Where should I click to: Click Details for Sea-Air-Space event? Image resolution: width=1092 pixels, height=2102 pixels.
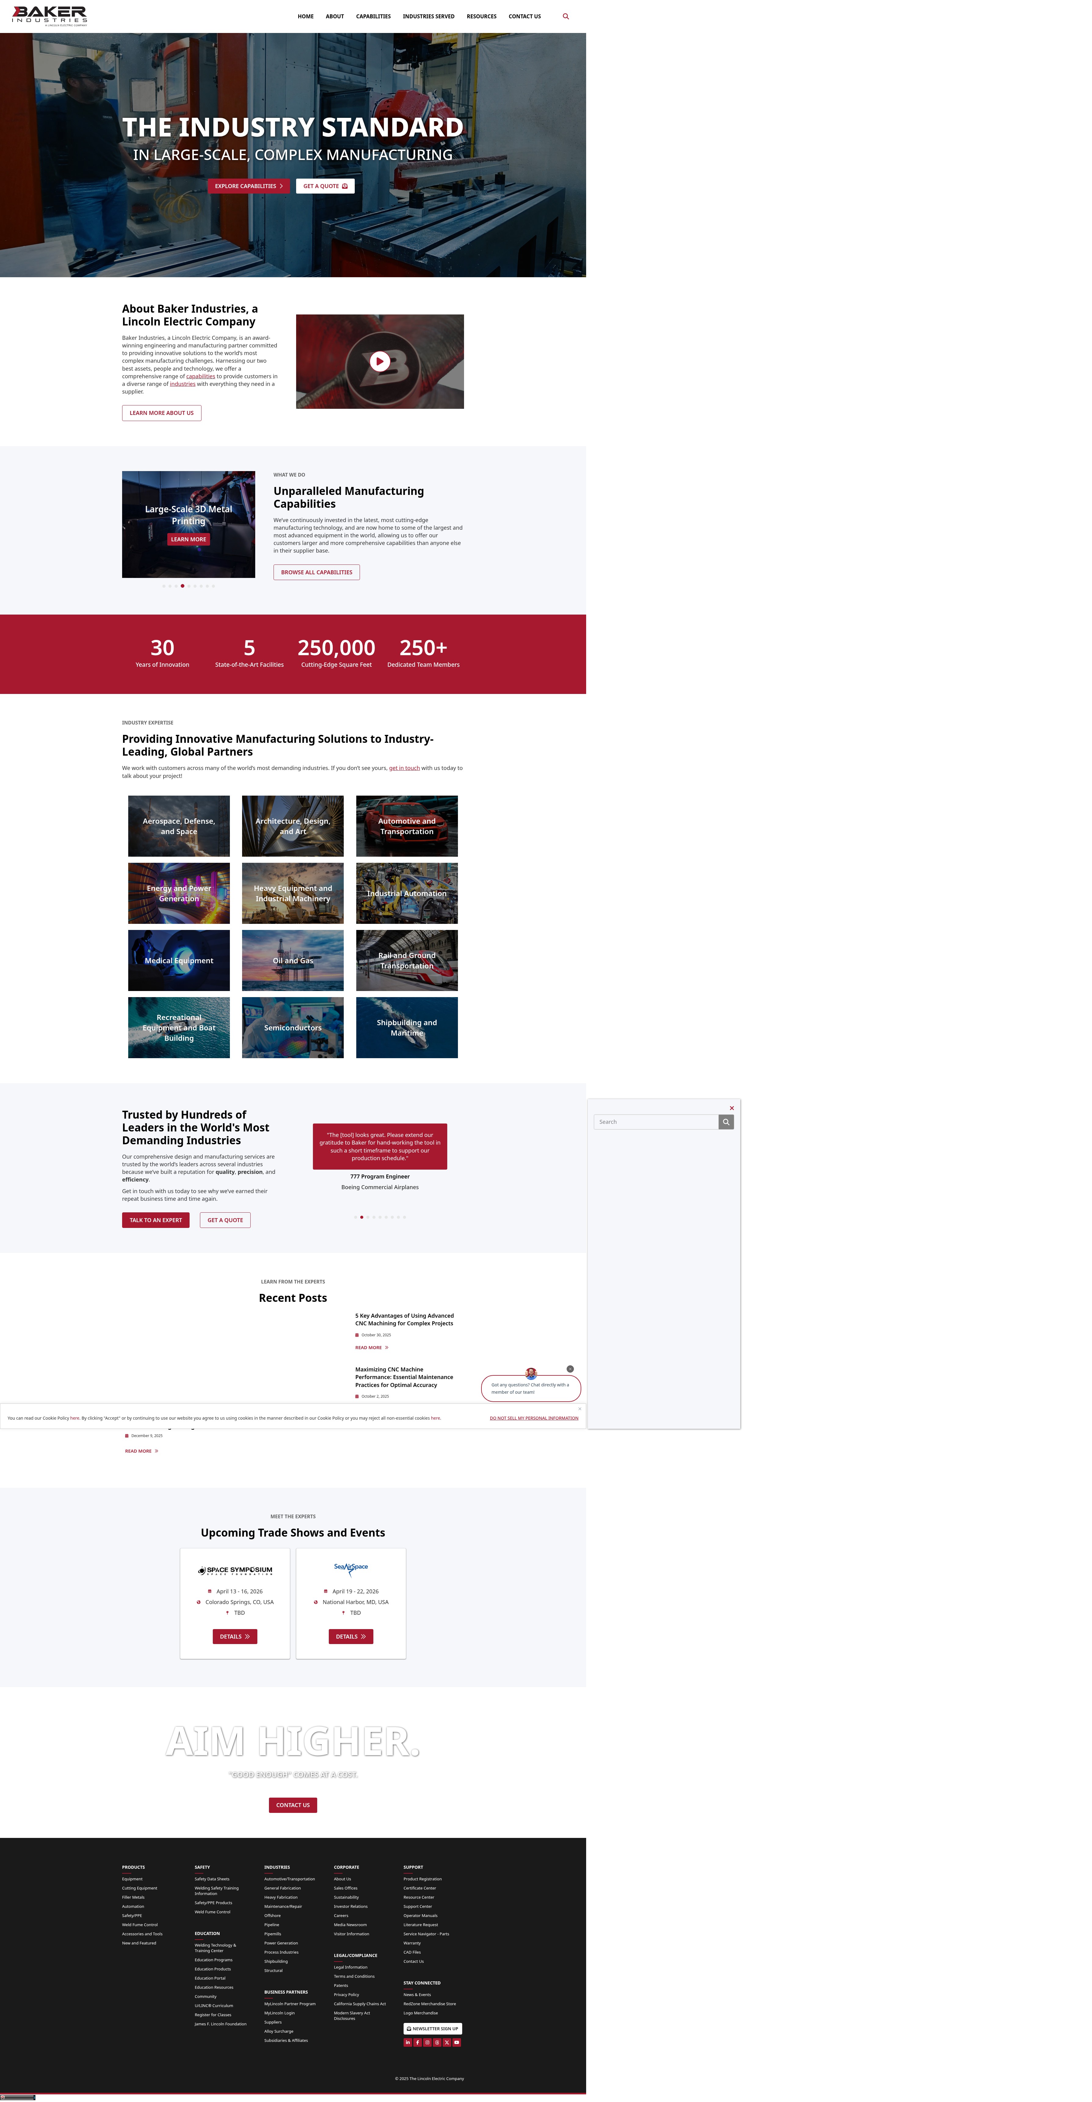pyautogui.click(x=351, y=1636)
